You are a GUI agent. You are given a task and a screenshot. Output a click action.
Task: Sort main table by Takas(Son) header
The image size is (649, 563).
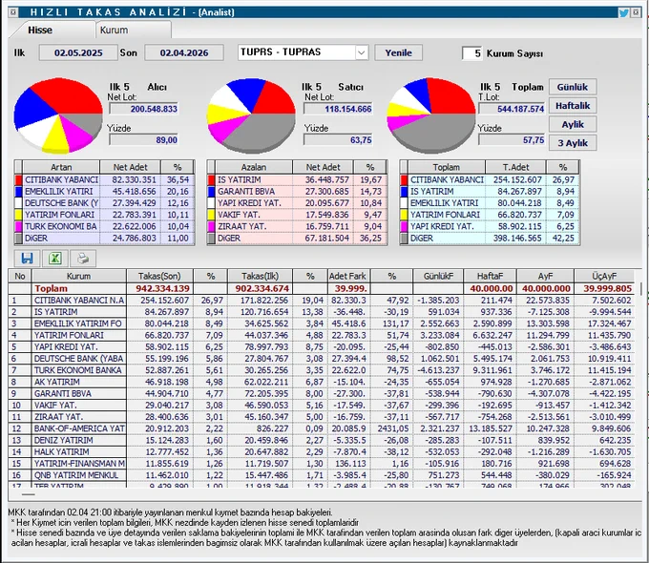159,276
